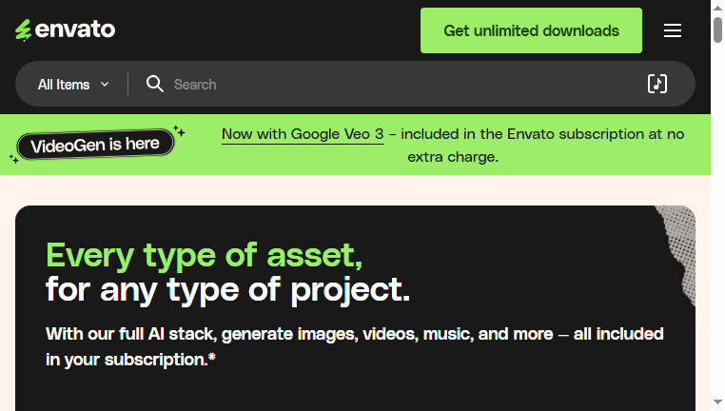
Task: Click the scrollbar down arrow
Action: click(717, 401)
